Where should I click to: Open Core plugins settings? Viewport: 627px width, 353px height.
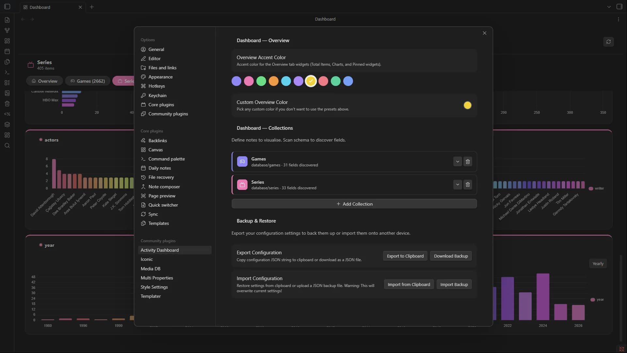(x=175, y=105)
